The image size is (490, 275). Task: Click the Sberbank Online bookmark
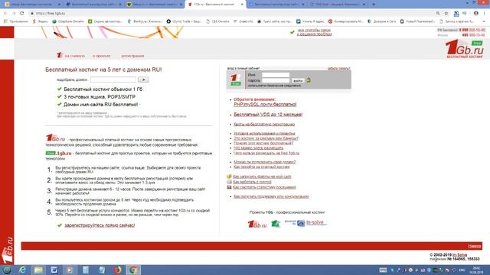pyautogui.click(x=68, y=21)
